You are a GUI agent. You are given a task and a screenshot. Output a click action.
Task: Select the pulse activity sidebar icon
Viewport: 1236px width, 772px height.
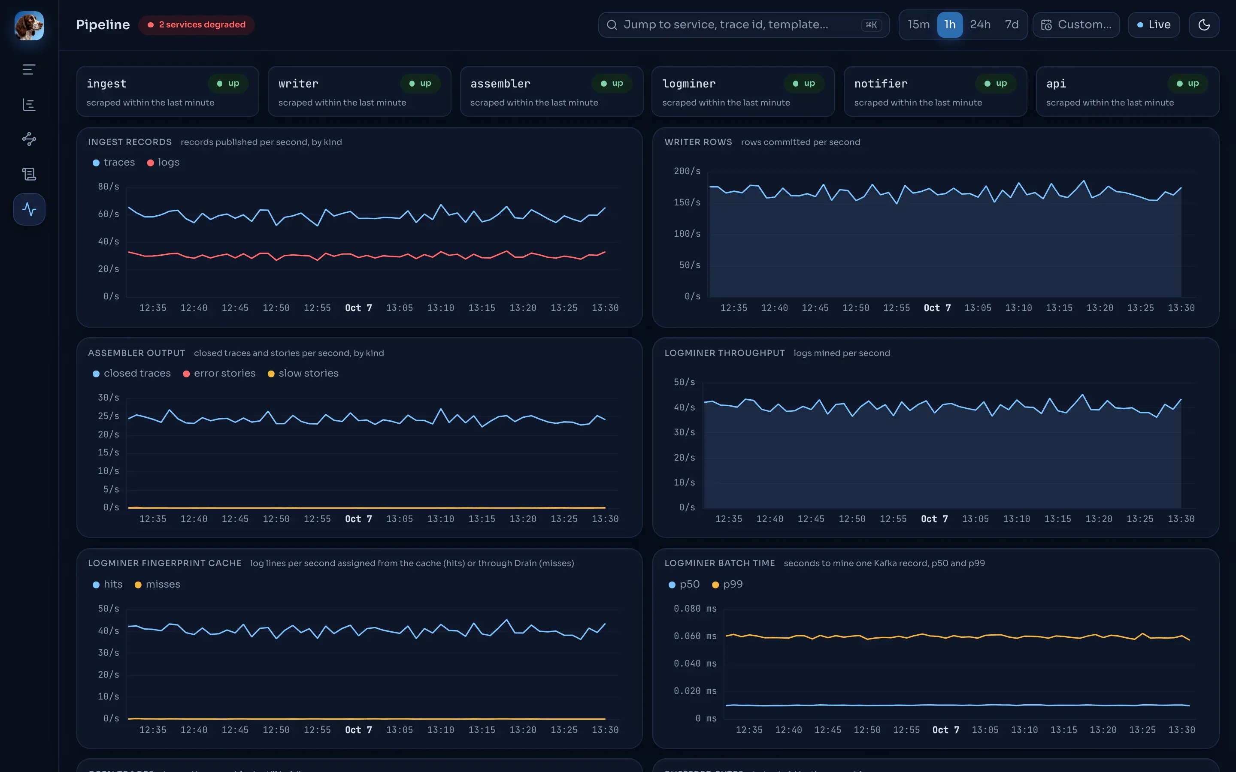29,209
